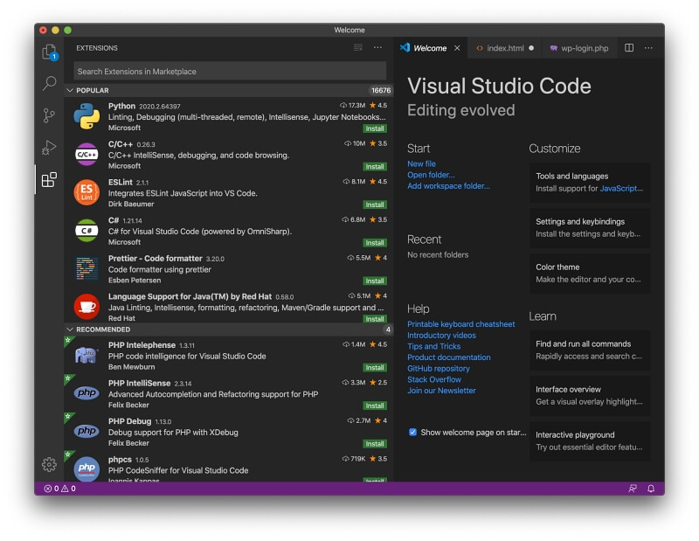Image resolution: width=699 pixels, height=541 pixels.
Task: Open the Interactive playground card
Action: pos(589,441)
